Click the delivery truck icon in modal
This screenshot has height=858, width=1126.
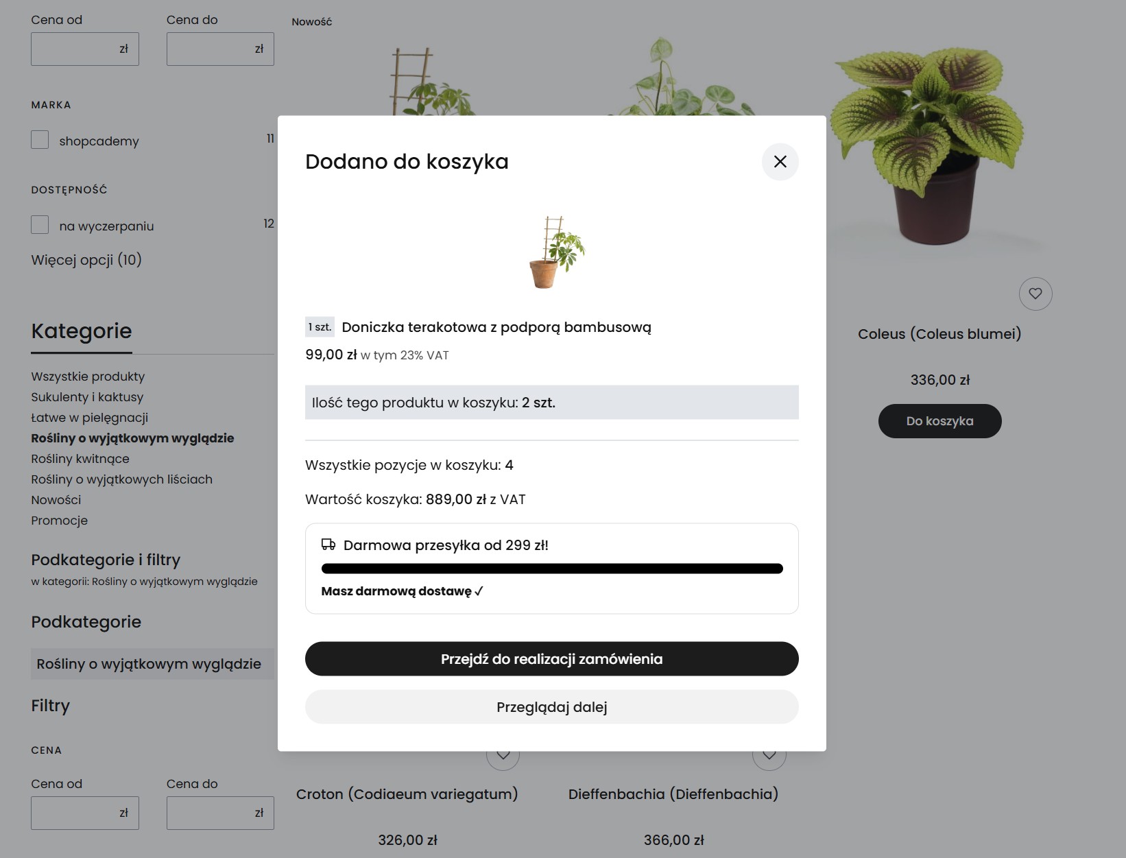coord(328,545)
